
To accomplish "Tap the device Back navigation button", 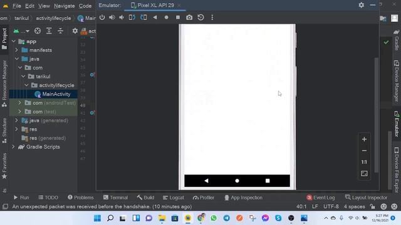I will pos(206,181).
